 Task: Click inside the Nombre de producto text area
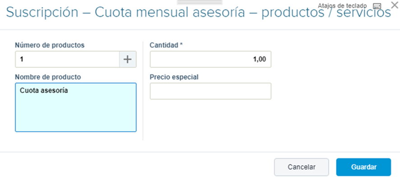tap(76, 107)
